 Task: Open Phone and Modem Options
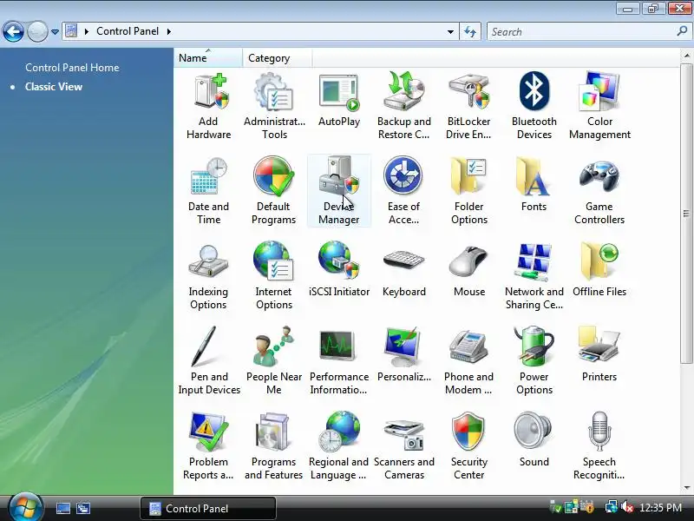(468, 361)
